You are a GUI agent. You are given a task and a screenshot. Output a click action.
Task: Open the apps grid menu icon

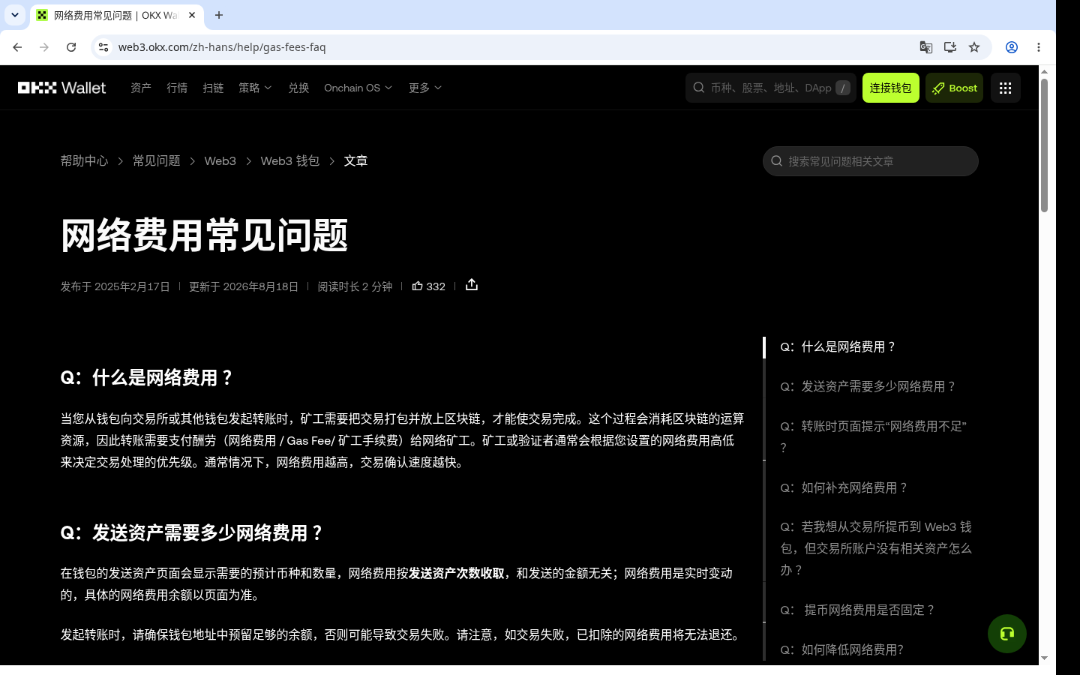tap(1006, 88)
